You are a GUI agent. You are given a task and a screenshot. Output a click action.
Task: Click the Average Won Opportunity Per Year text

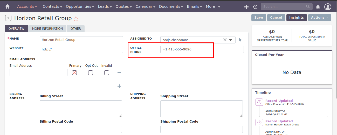point(272,39)
